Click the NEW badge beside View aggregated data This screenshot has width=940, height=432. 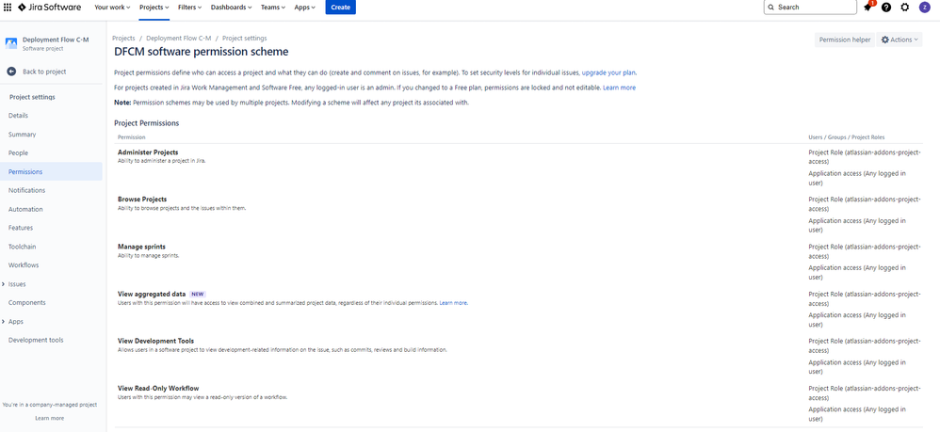(198, 295)
